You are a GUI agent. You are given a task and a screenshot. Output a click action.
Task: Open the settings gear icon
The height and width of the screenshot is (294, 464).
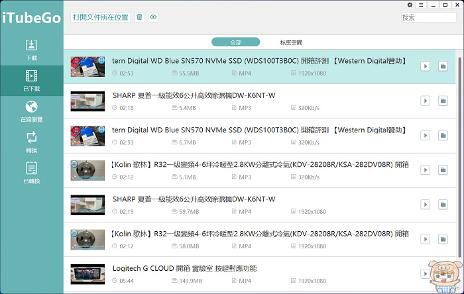(410, 5)
